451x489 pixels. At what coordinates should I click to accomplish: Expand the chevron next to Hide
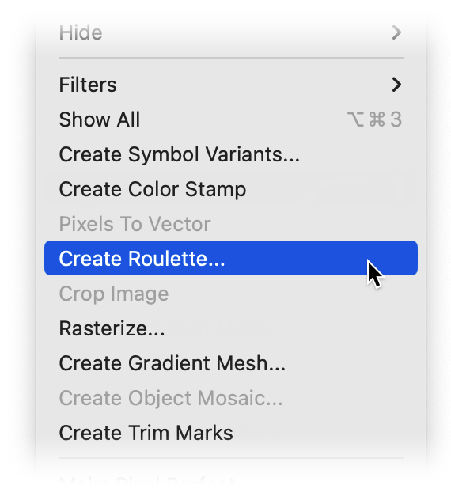396,32
